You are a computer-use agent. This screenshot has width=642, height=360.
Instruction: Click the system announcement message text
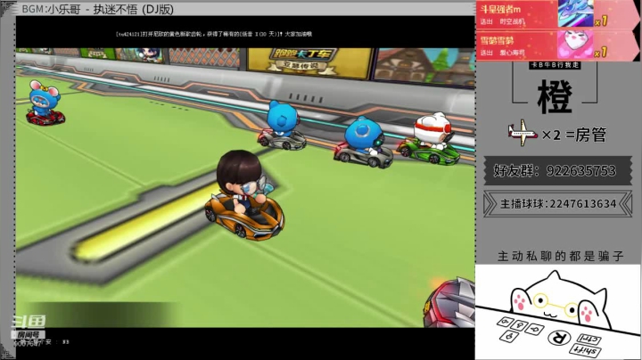214,34
